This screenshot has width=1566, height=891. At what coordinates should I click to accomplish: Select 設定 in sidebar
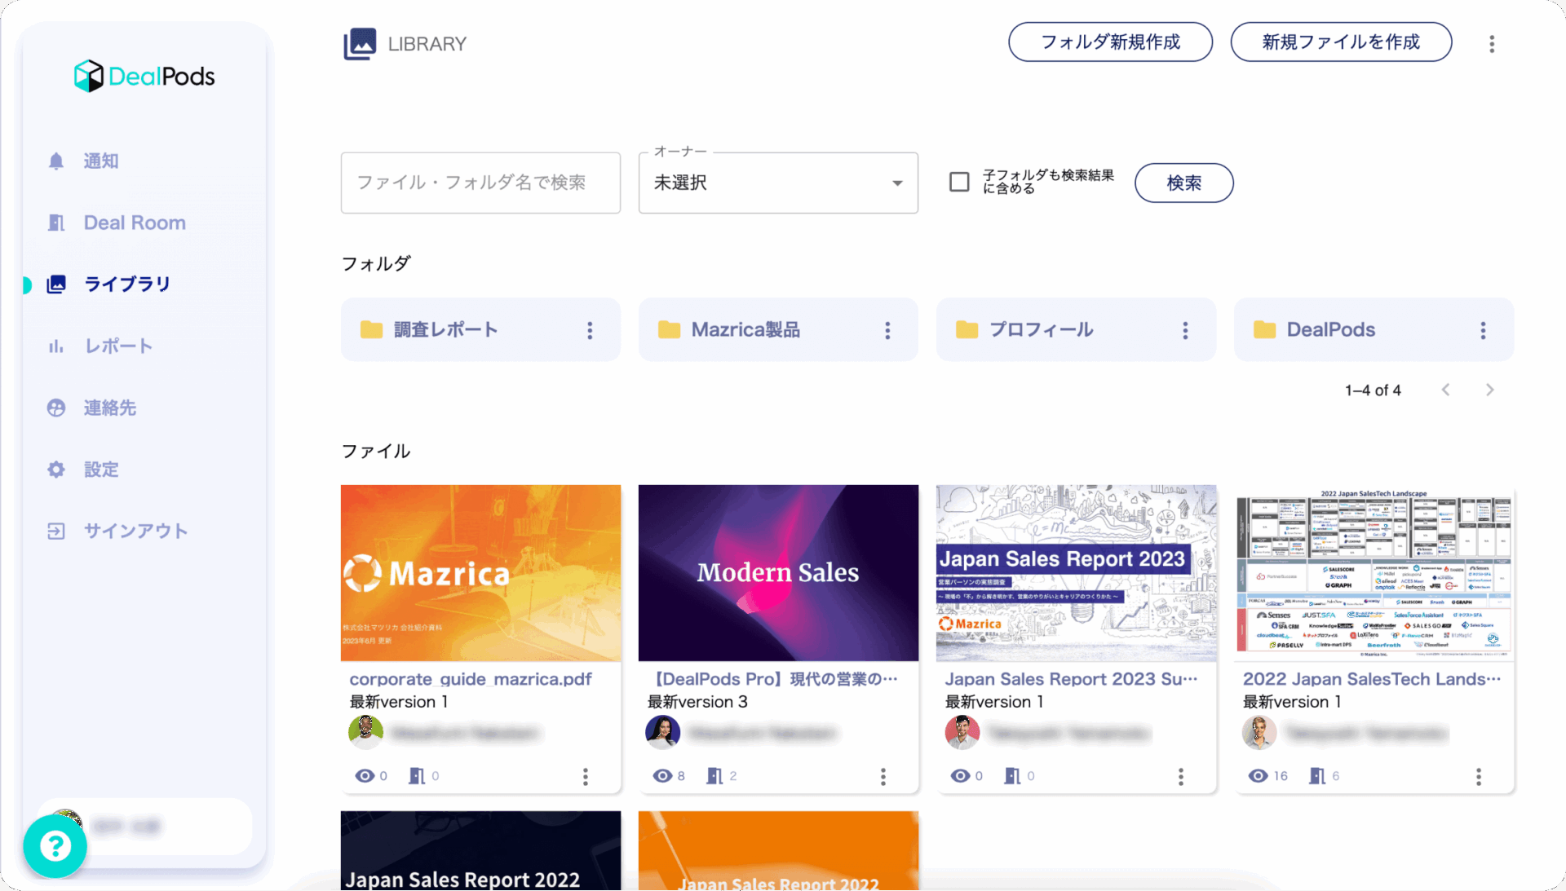click(101, 470)
